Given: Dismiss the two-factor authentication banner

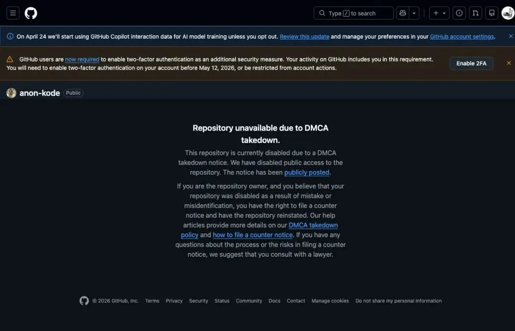Looking at the screenshot, I should pyautogui.click(x=509, y=63).
